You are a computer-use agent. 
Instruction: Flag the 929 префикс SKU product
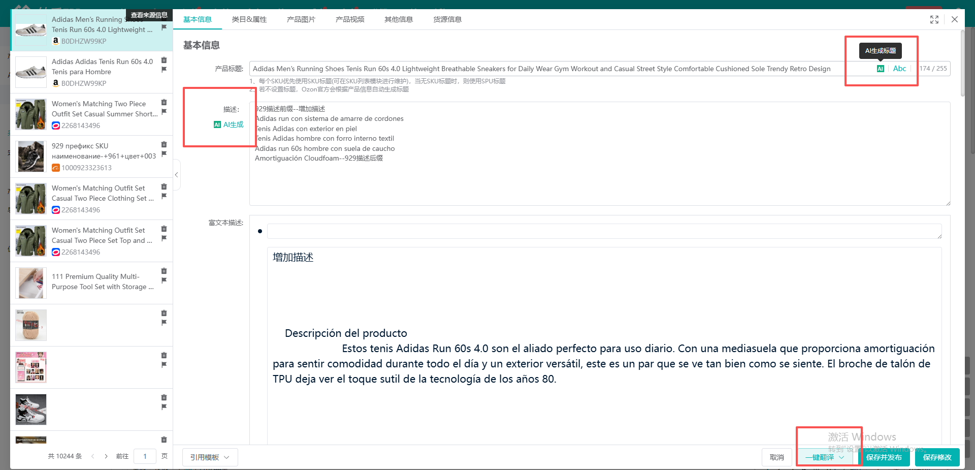(164, 154)
